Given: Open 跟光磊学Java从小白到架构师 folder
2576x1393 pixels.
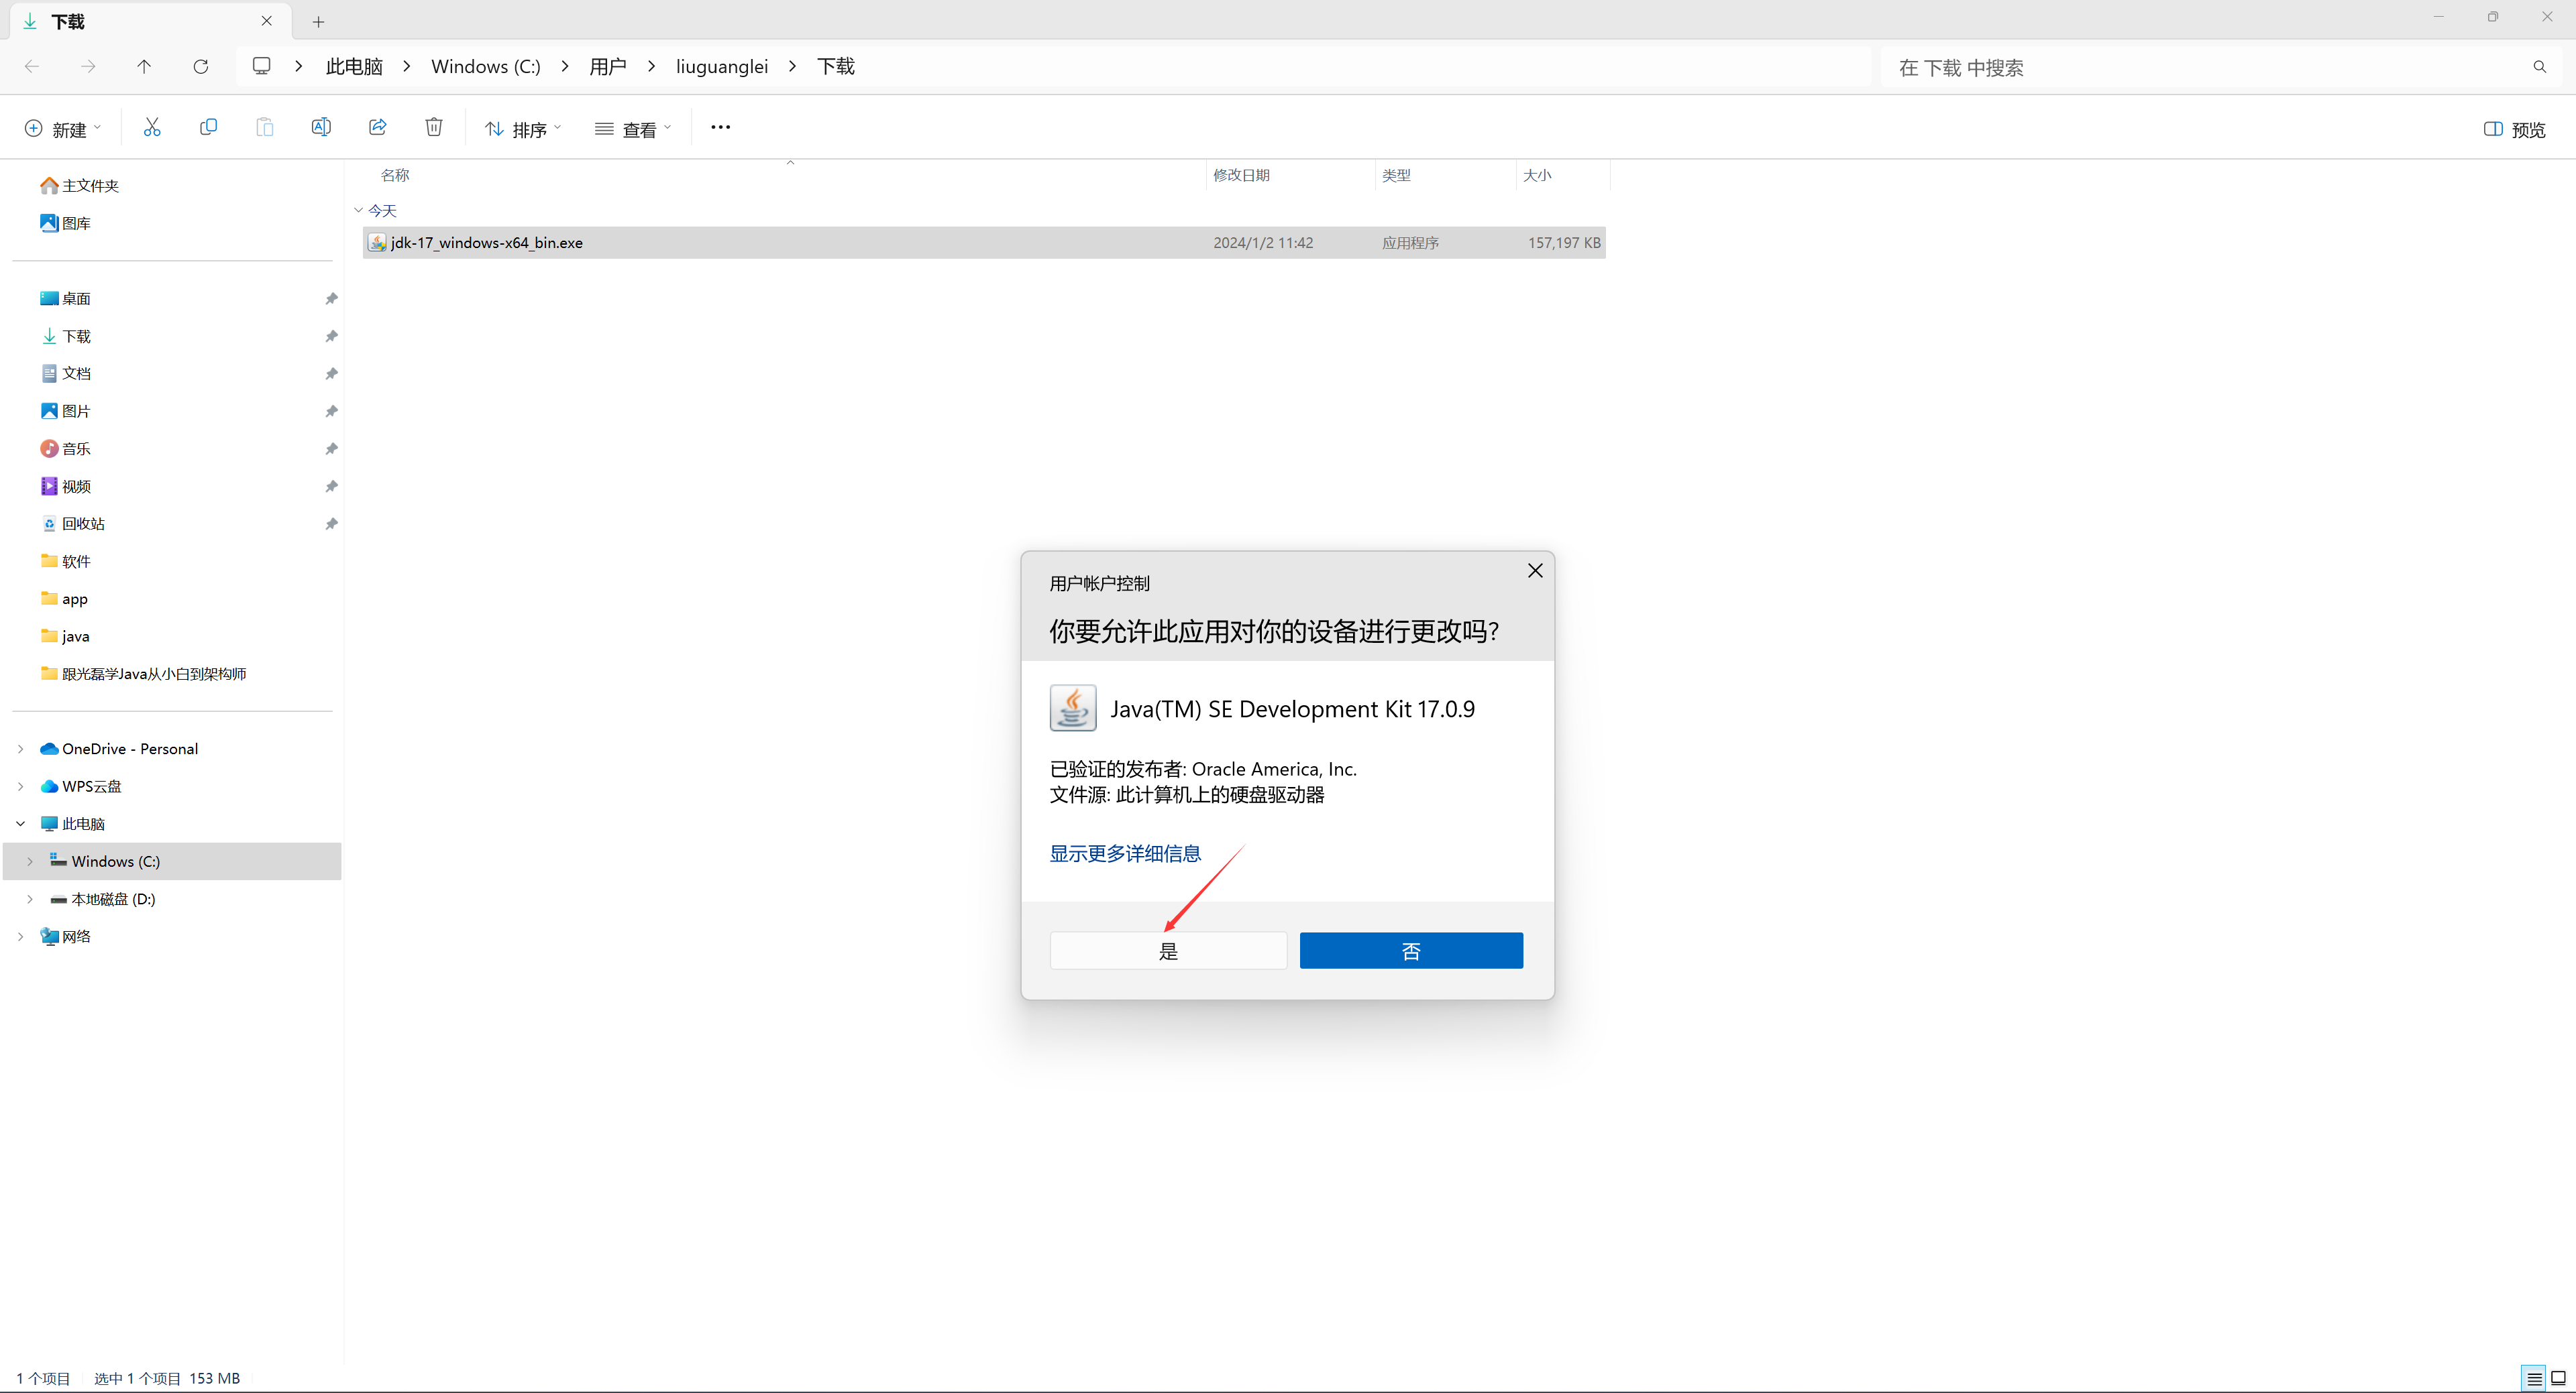Looking at the screenshot, I should [144, 674].
